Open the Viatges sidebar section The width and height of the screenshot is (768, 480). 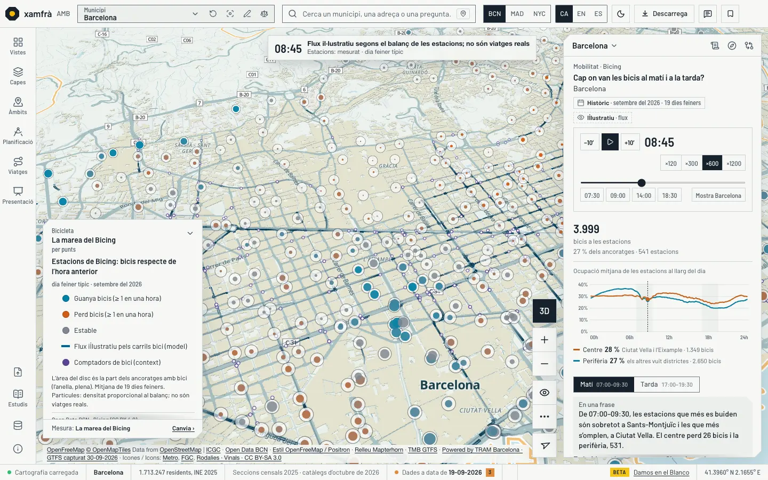point(18,165)
